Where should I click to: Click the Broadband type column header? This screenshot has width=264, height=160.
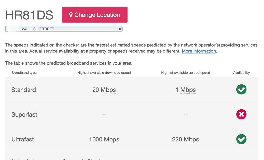point(24,73)
